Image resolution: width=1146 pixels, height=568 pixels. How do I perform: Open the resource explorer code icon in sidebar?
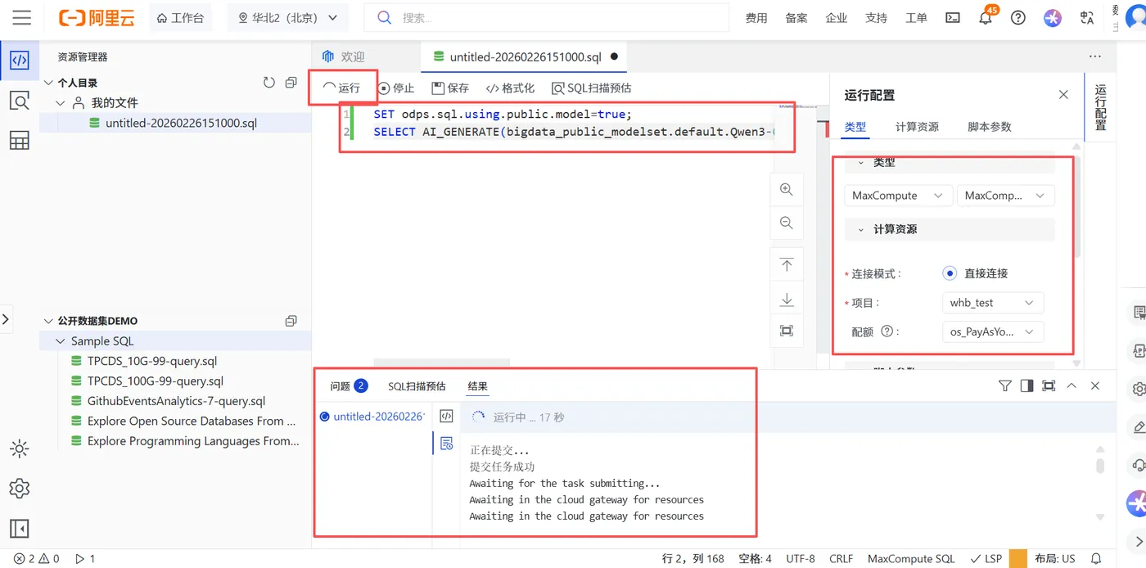click(x=20, y=60)
